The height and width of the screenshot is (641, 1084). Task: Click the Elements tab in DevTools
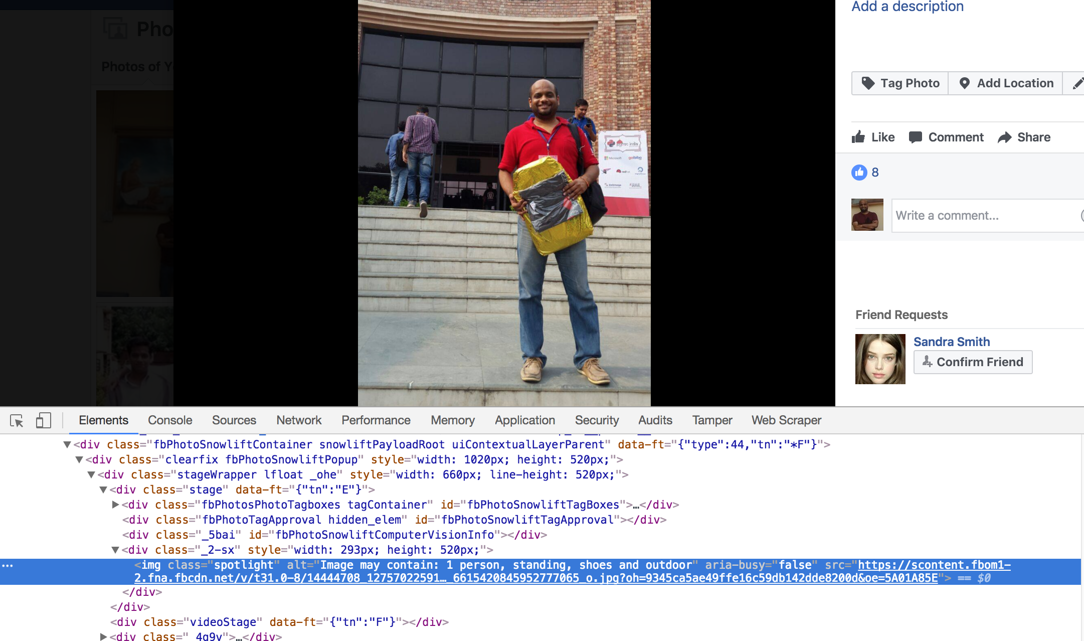[103, 420]
